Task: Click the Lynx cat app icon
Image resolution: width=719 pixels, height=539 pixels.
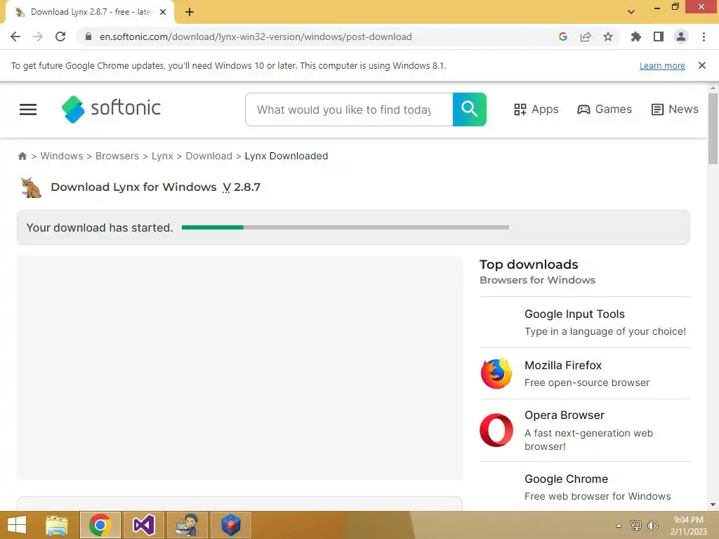Action: pyautogui.click(x=31, y=187)
